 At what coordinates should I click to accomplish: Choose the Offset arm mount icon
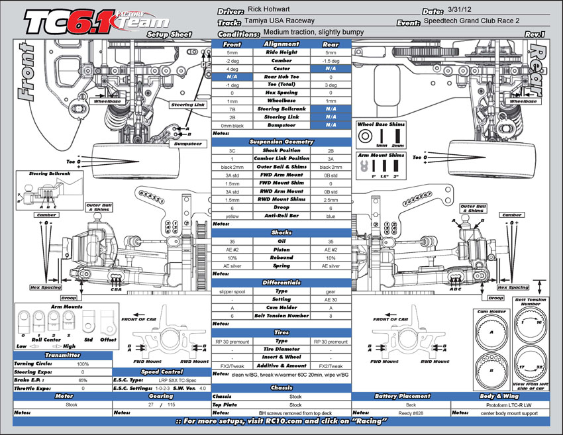point(108,322)
